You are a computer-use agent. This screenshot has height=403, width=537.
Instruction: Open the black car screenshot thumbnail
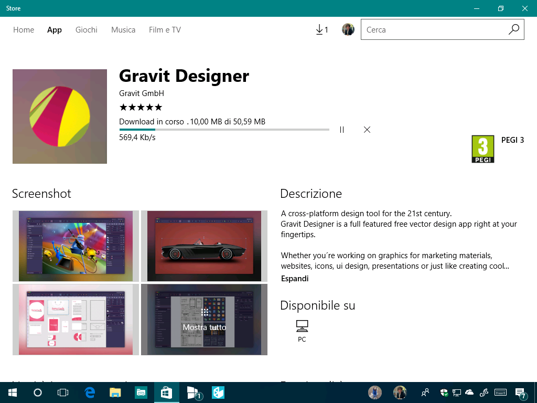pos(204,246)
